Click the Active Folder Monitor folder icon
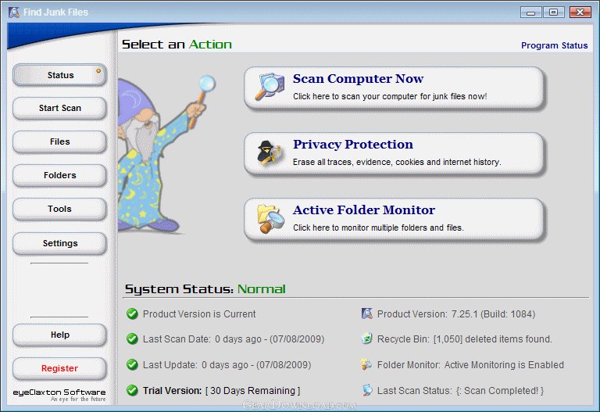The width and height of the screenshot is (600, 412). (270, 219)
